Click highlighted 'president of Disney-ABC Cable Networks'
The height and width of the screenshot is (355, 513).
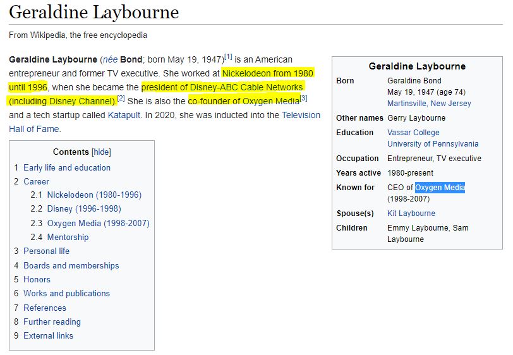[222, 87]
